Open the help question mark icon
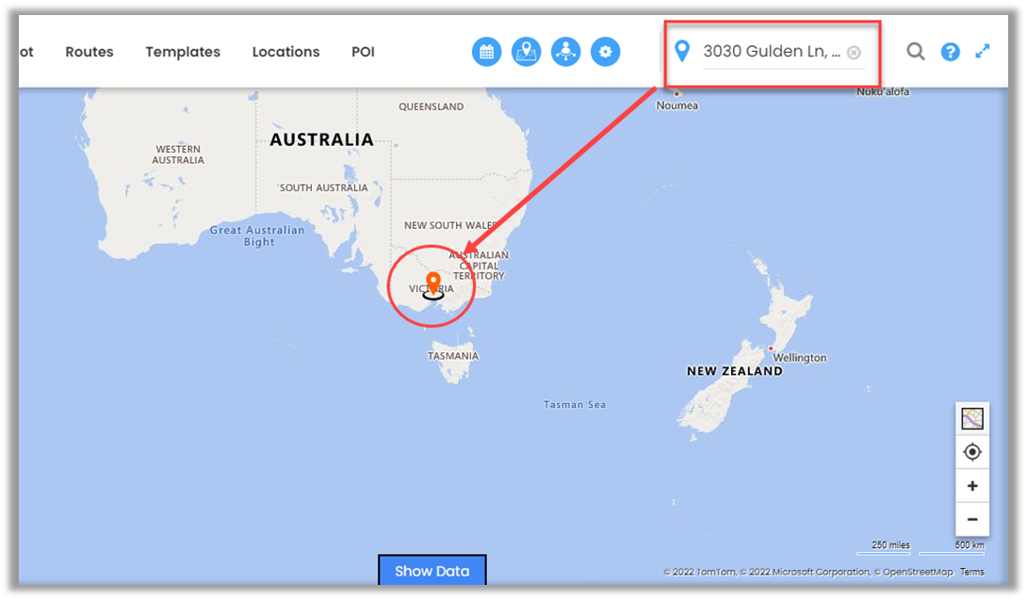This screenshot has height=600, width=1027. point(951,52)
